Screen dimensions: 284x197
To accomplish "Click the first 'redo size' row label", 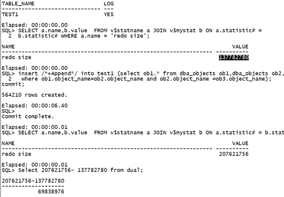I will [16, 57].
